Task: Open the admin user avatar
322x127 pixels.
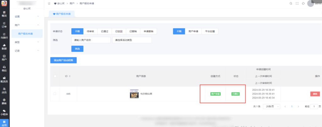Action: click(310, 3)
